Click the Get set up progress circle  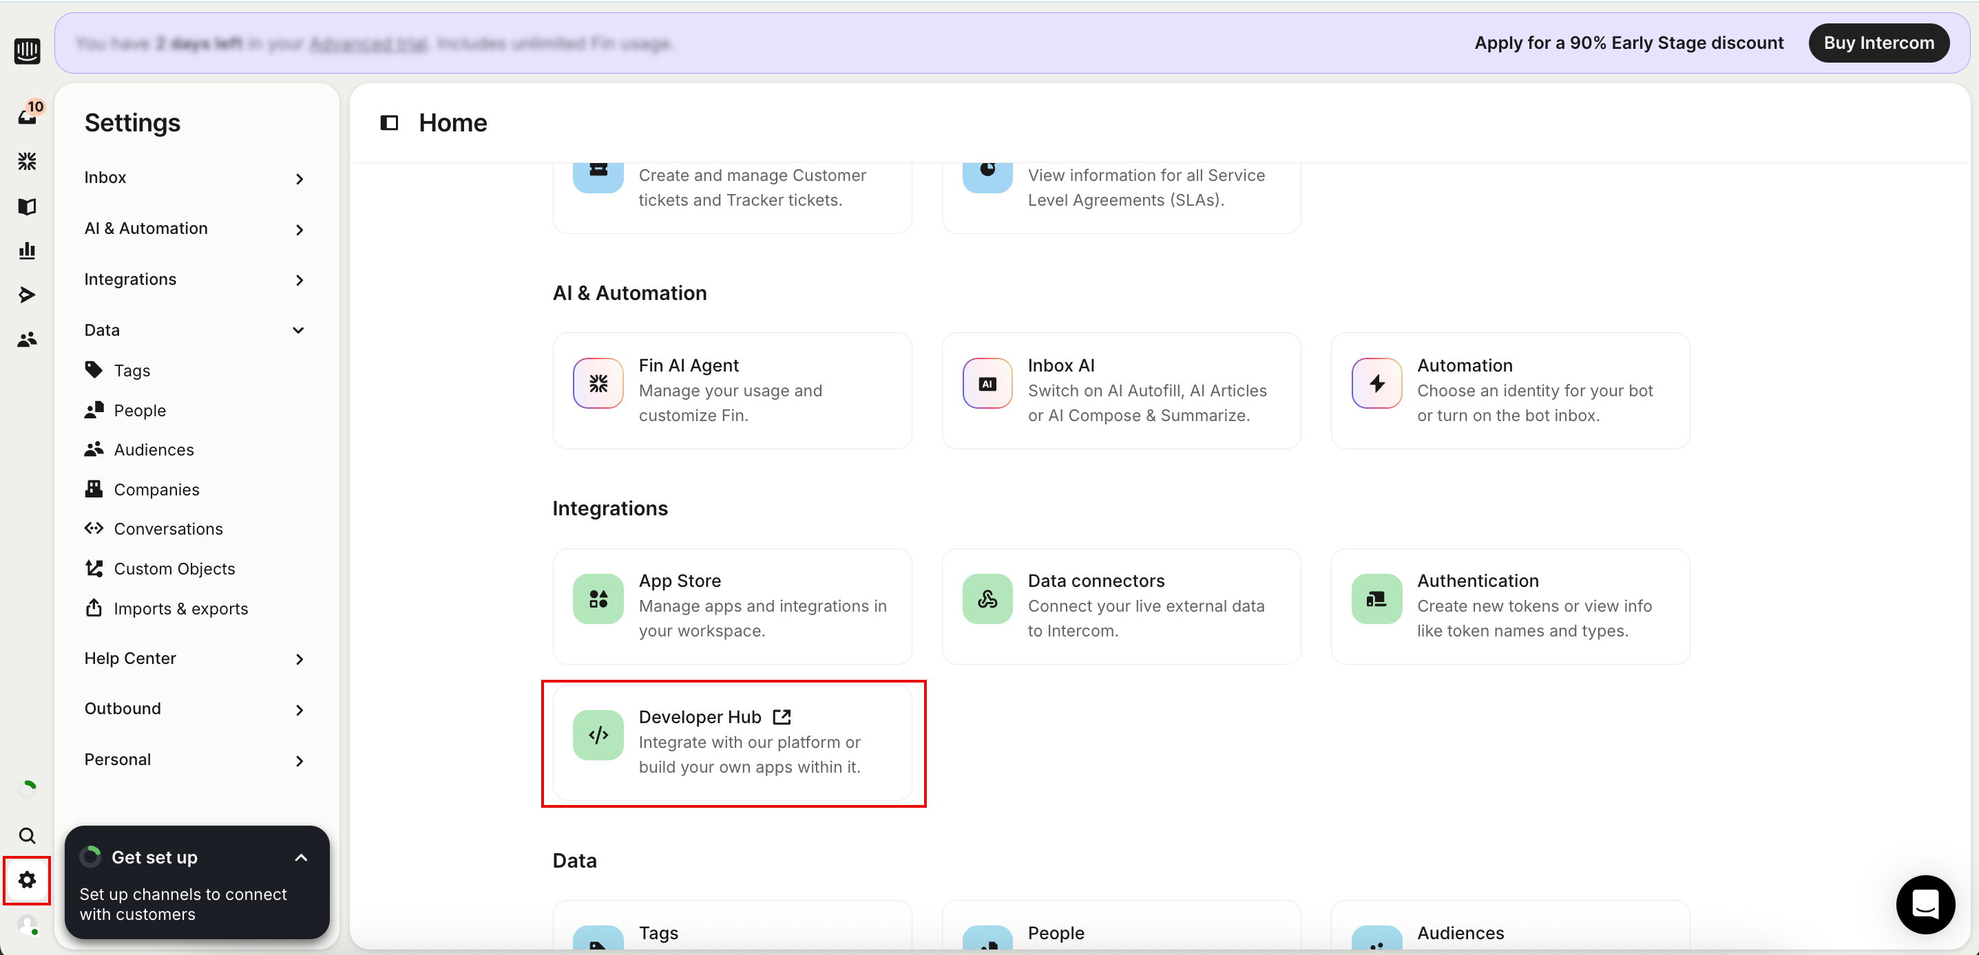tap(90, 856)
